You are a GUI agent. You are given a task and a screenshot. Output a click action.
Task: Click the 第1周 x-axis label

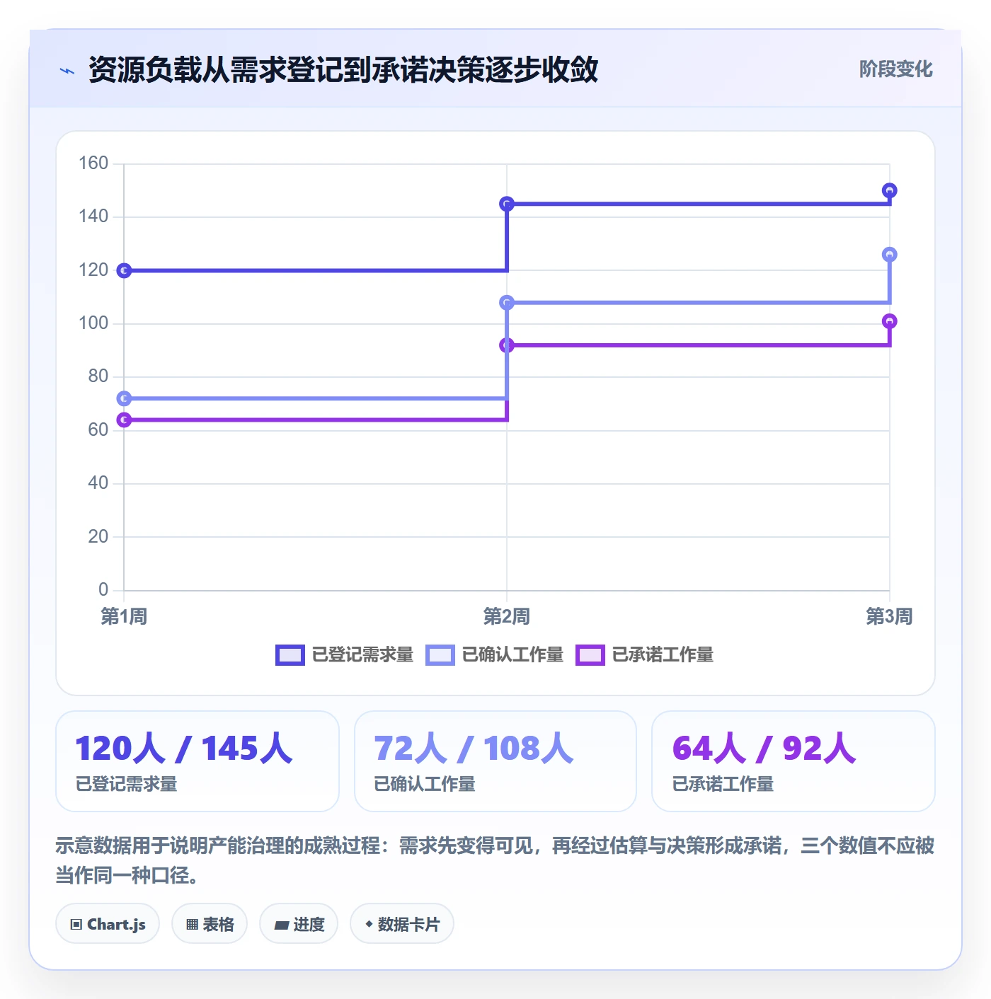[124, 616]
